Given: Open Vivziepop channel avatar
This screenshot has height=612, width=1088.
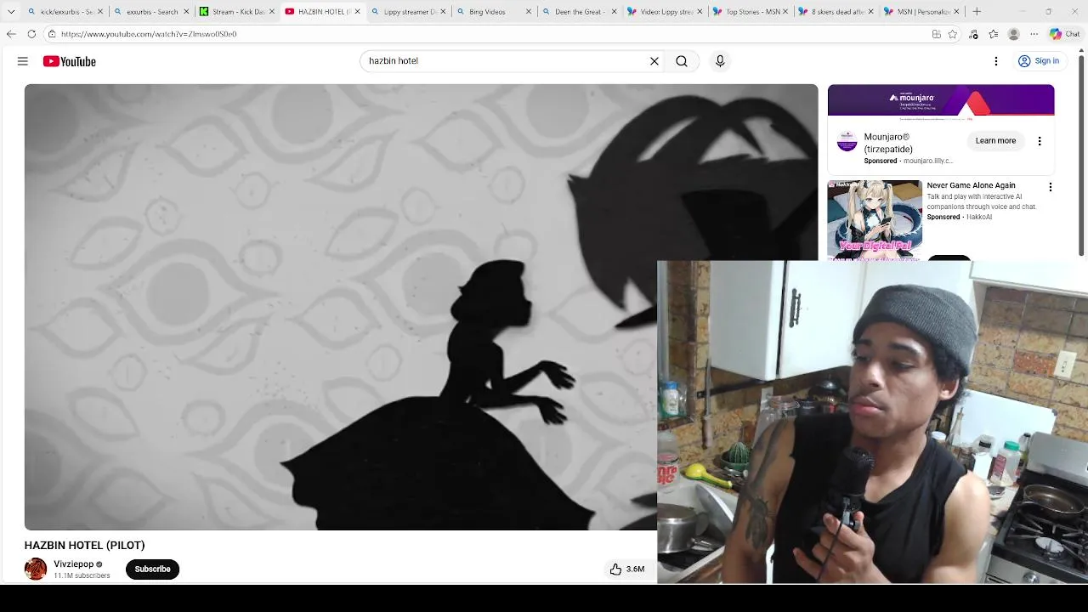Looking at the screenshot, I should tap(36, 569).
